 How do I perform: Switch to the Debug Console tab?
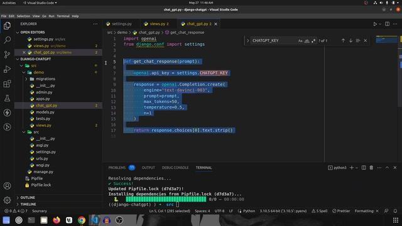175,168
